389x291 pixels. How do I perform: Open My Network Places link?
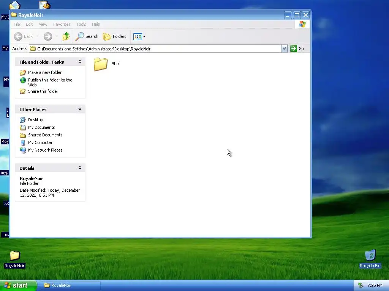tap(46, 150)
